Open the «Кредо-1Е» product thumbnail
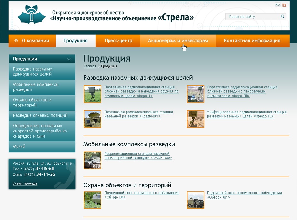Screen dimensions: 297x220 coord(196,119)
